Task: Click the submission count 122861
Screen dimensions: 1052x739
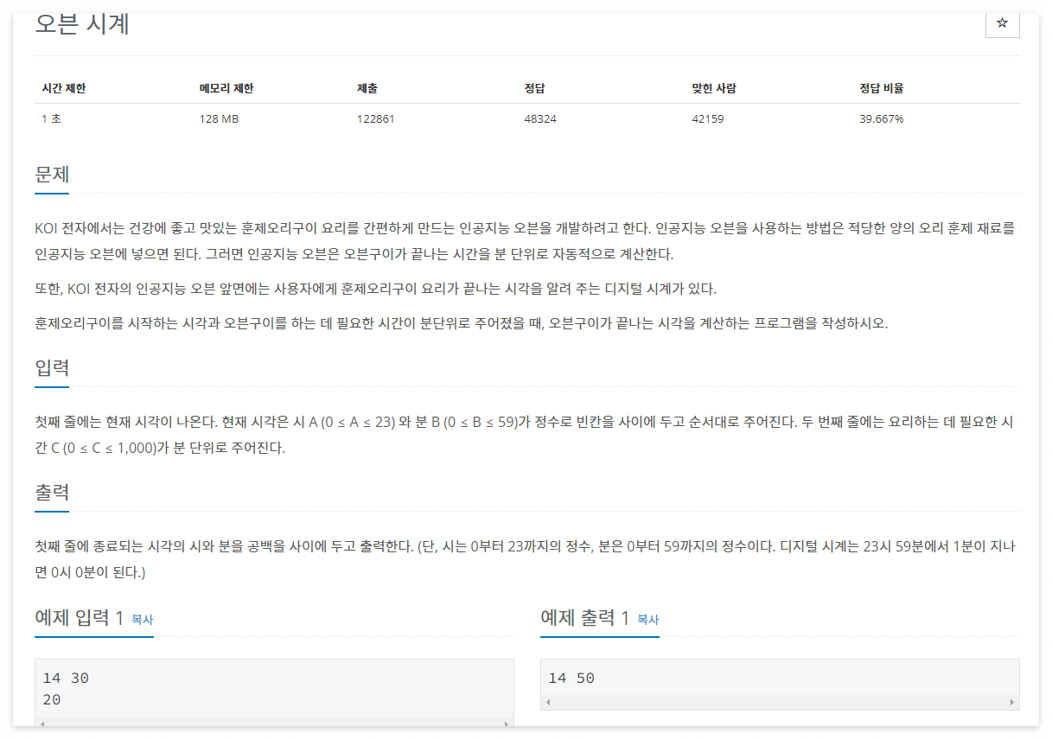Action: [x=375, y=119]
